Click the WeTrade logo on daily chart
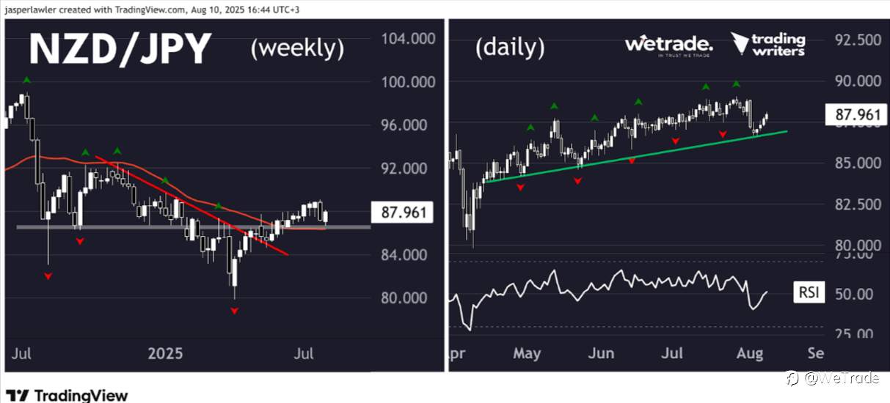890x403 pixels. 668,45
